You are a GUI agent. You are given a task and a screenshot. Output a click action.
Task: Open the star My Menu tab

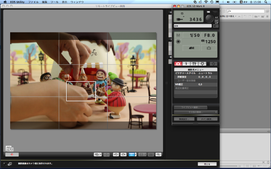pyautogui.click(x=202, y=64)
